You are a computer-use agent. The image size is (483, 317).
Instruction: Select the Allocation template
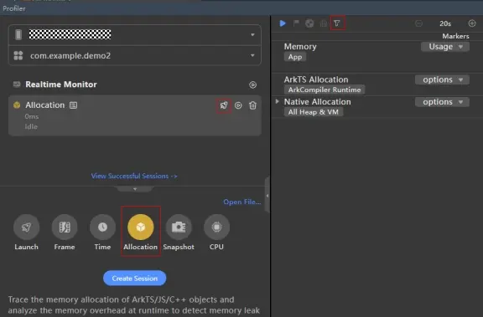141,233
